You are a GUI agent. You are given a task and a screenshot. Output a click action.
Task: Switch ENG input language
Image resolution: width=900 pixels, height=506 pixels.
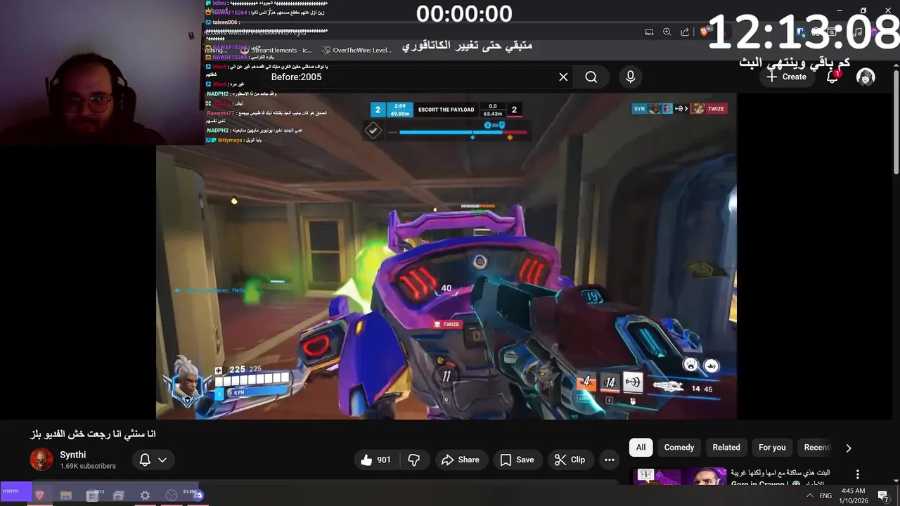[825, 495]
